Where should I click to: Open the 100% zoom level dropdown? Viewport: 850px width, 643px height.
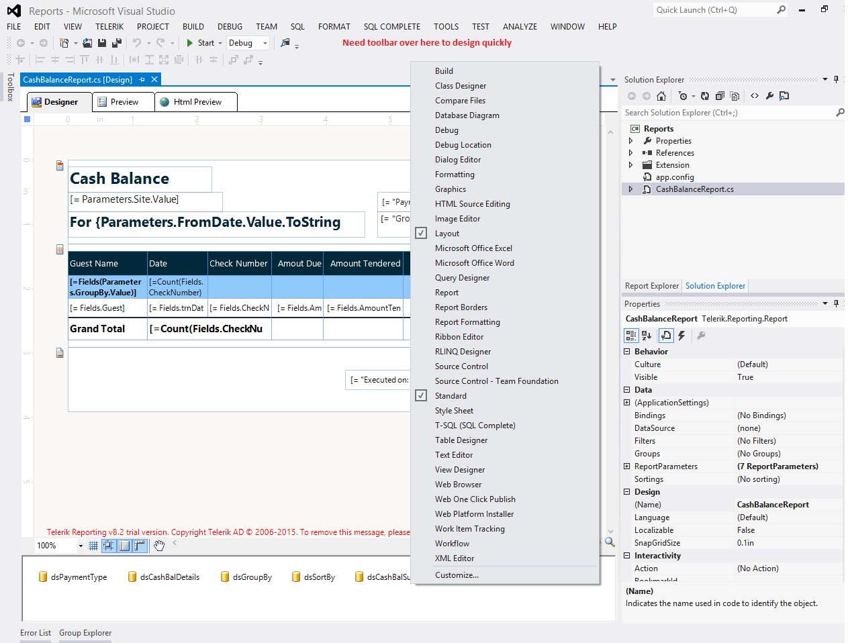(81, 546)
